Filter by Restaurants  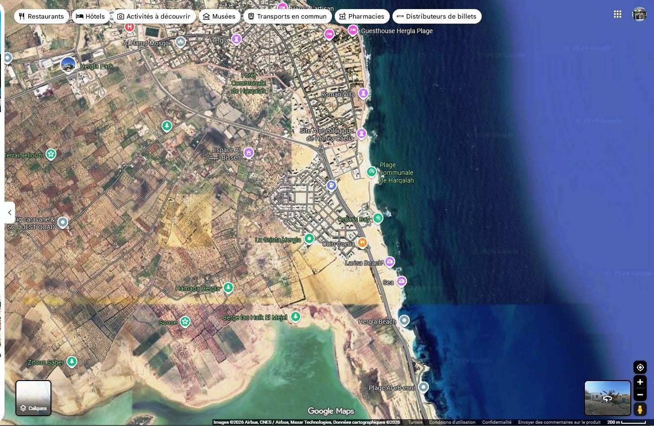click(x=41, y=16)
